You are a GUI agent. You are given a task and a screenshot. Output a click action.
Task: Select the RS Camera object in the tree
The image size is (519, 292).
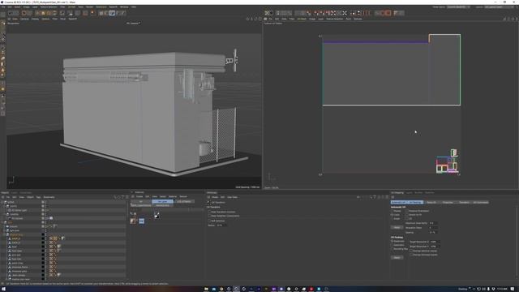[x=17, y=218]
